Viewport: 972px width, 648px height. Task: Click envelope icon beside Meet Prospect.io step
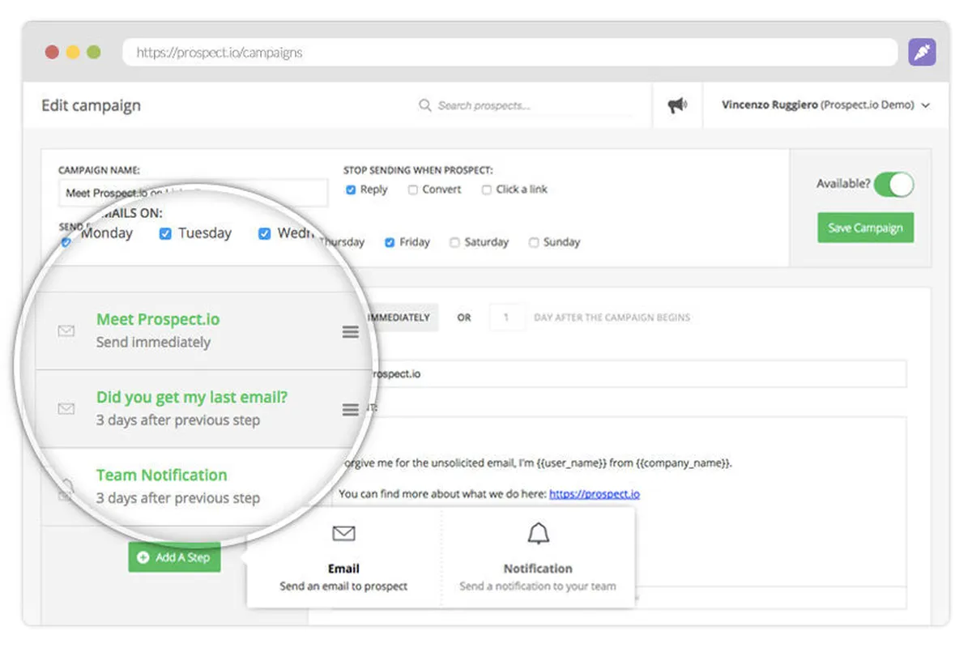pos(66,330)
